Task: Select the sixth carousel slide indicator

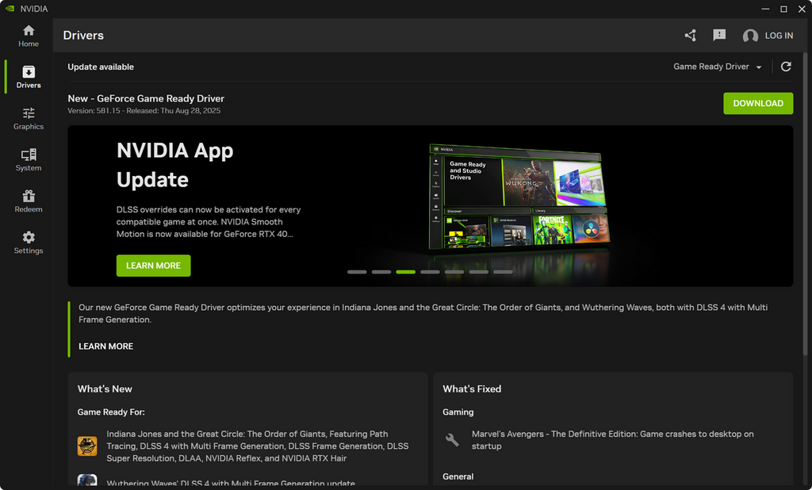Action: [x=478, y=272]
